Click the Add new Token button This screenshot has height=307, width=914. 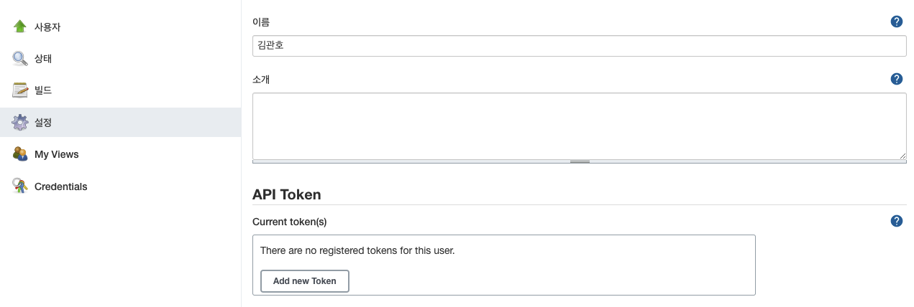[x=304, y=281]
